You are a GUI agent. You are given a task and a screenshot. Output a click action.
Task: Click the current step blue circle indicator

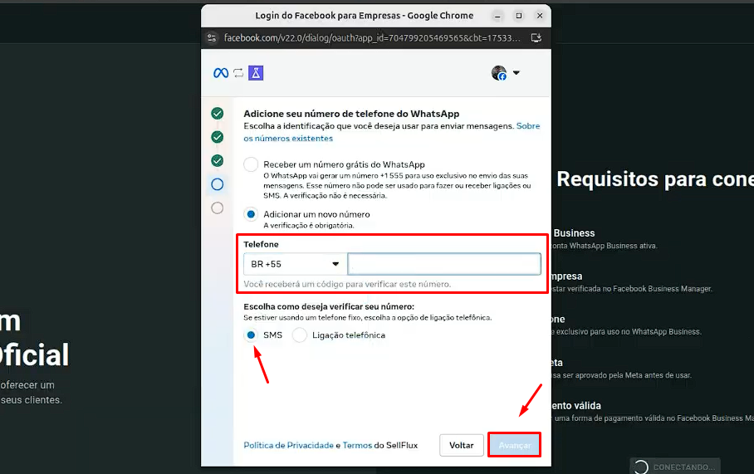click(x=218, y=184)
